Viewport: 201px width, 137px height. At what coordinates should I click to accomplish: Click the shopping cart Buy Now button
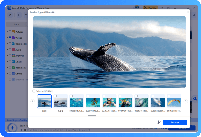pyautogui.click(x=150, y=8)
